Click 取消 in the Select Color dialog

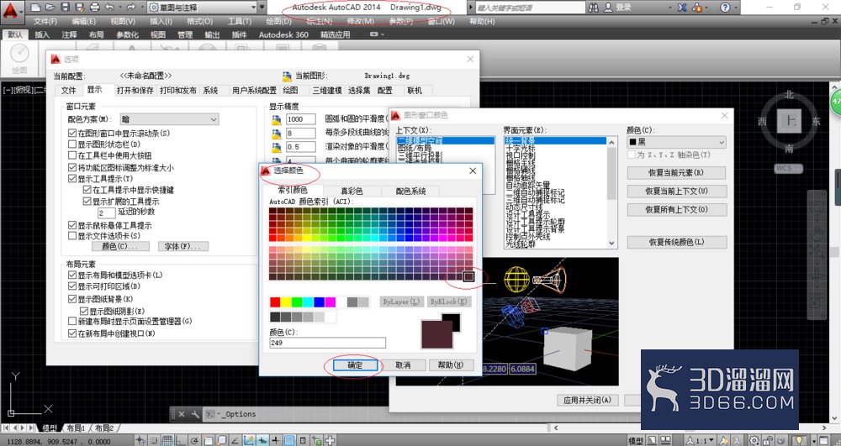(403, 365)
